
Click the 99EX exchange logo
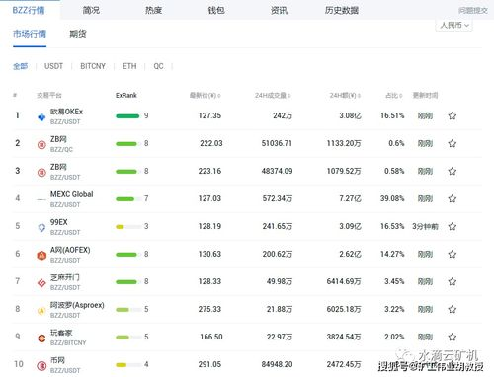[41, 228]
